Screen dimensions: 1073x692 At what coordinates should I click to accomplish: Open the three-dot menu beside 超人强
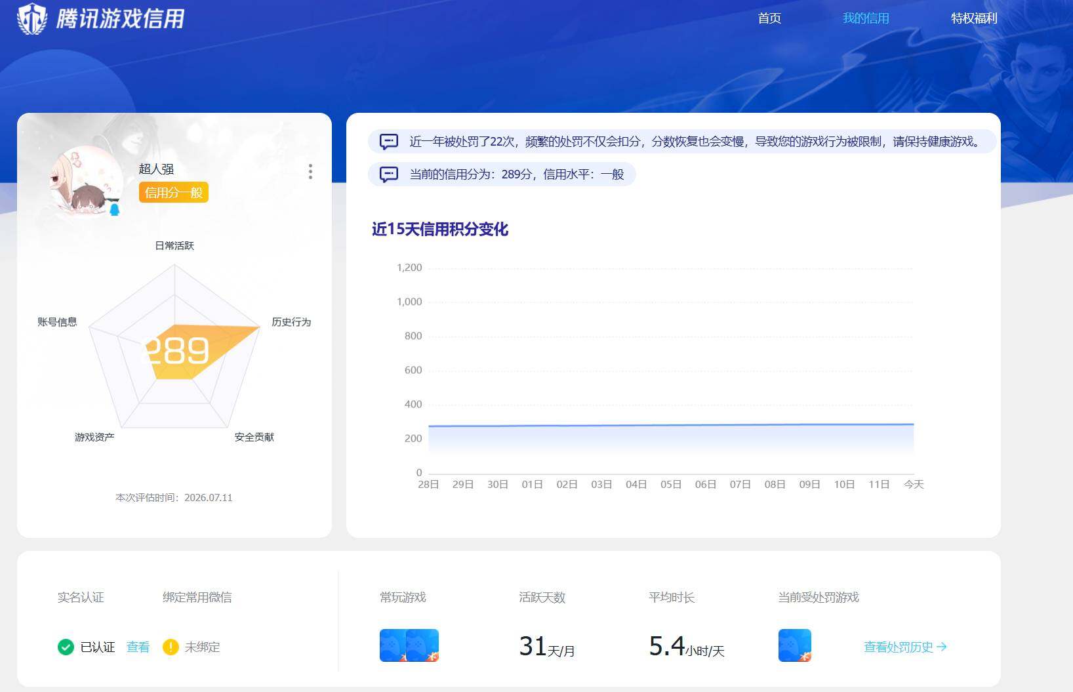(310, 172)
